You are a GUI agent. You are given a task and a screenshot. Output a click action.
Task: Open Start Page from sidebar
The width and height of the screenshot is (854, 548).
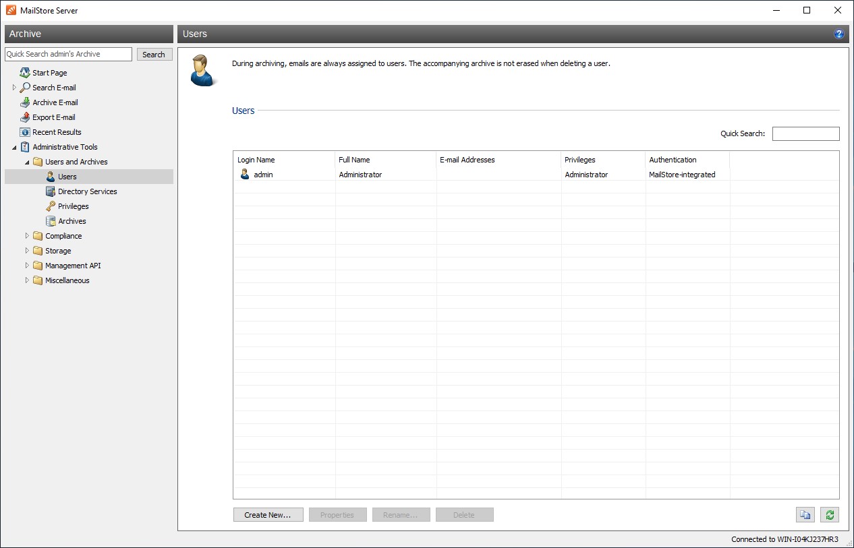point(49,73)
